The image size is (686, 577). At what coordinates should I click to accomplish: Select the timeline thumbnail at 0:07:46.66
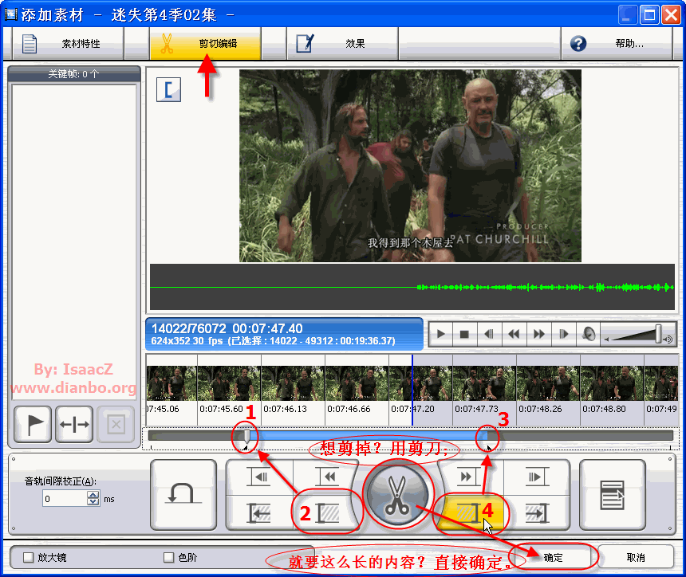357,383
